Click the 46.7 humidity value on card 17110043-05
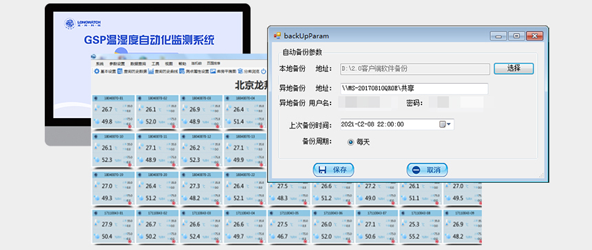The height and width of the screenshot is (250, 592). click(283, 237)
